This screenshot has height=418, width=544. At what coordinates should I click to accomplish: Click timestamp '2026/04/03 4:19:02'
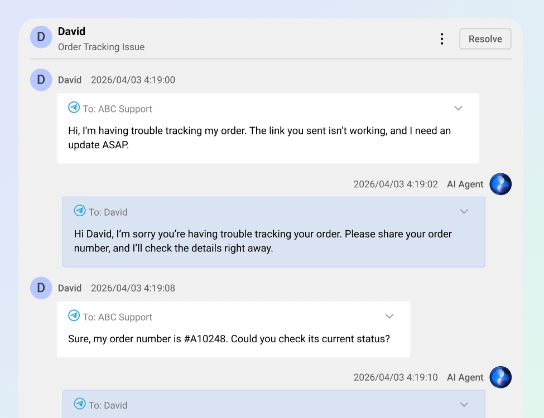coord(396,184)
